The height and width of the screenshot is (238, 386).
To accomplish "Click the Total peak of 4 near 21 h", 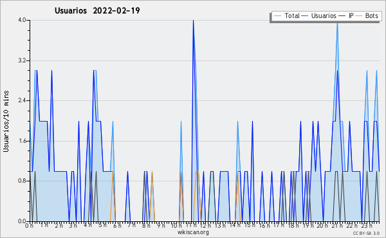I will (337, 23).
